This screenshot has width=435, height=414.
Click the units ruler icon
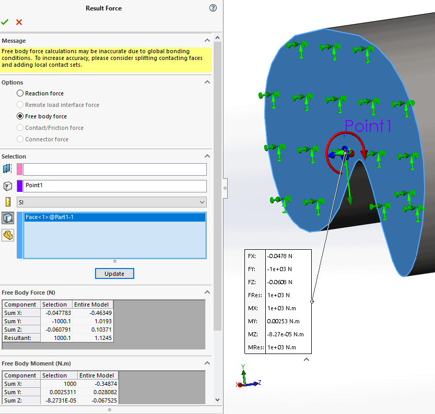pyautogui.click(x=7, y=202)
